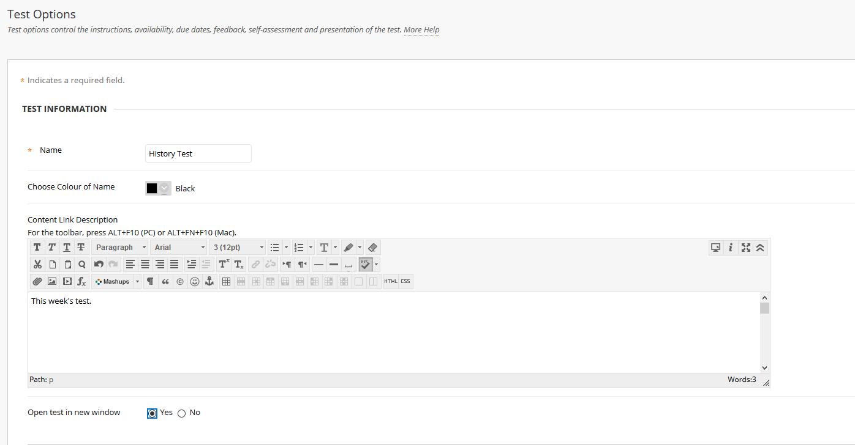Viewport: 855px width, 445px height.
Task: Toggle bold text formatting
Action: coord(37,248)
